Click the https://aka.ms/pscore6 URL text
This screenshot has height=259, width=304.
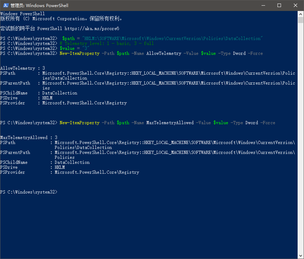(92, 29)
